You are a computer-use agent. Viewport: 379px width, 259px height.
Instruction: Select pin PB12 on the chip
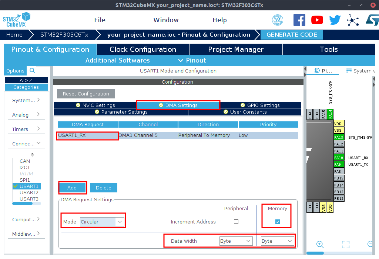click(339, 199)
